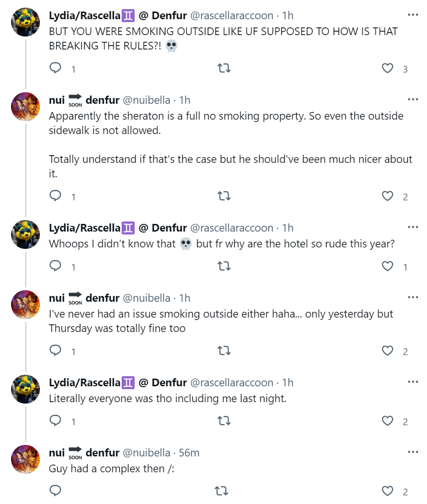The image size is (427, 504).
Task: Like the 'Literally everyone was tho' tweet
Action: 388,421
